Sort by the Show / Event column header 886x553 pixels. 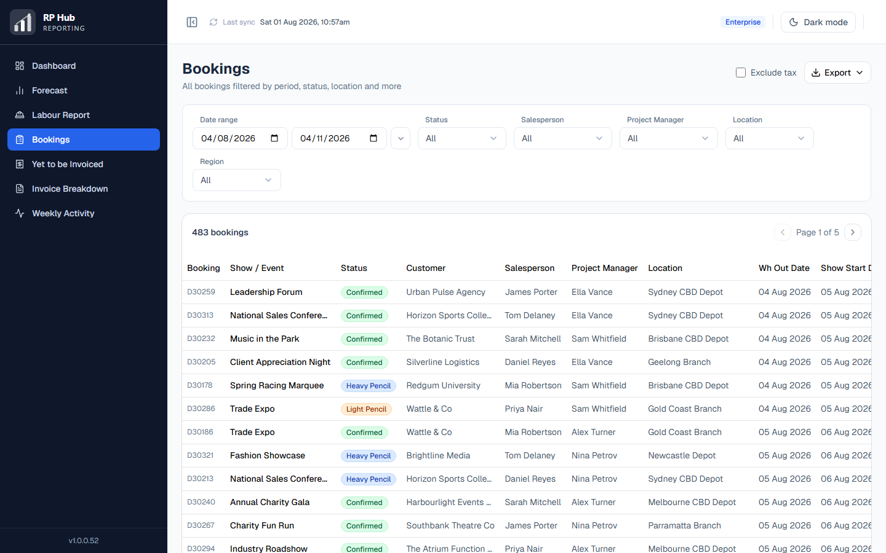257,268
